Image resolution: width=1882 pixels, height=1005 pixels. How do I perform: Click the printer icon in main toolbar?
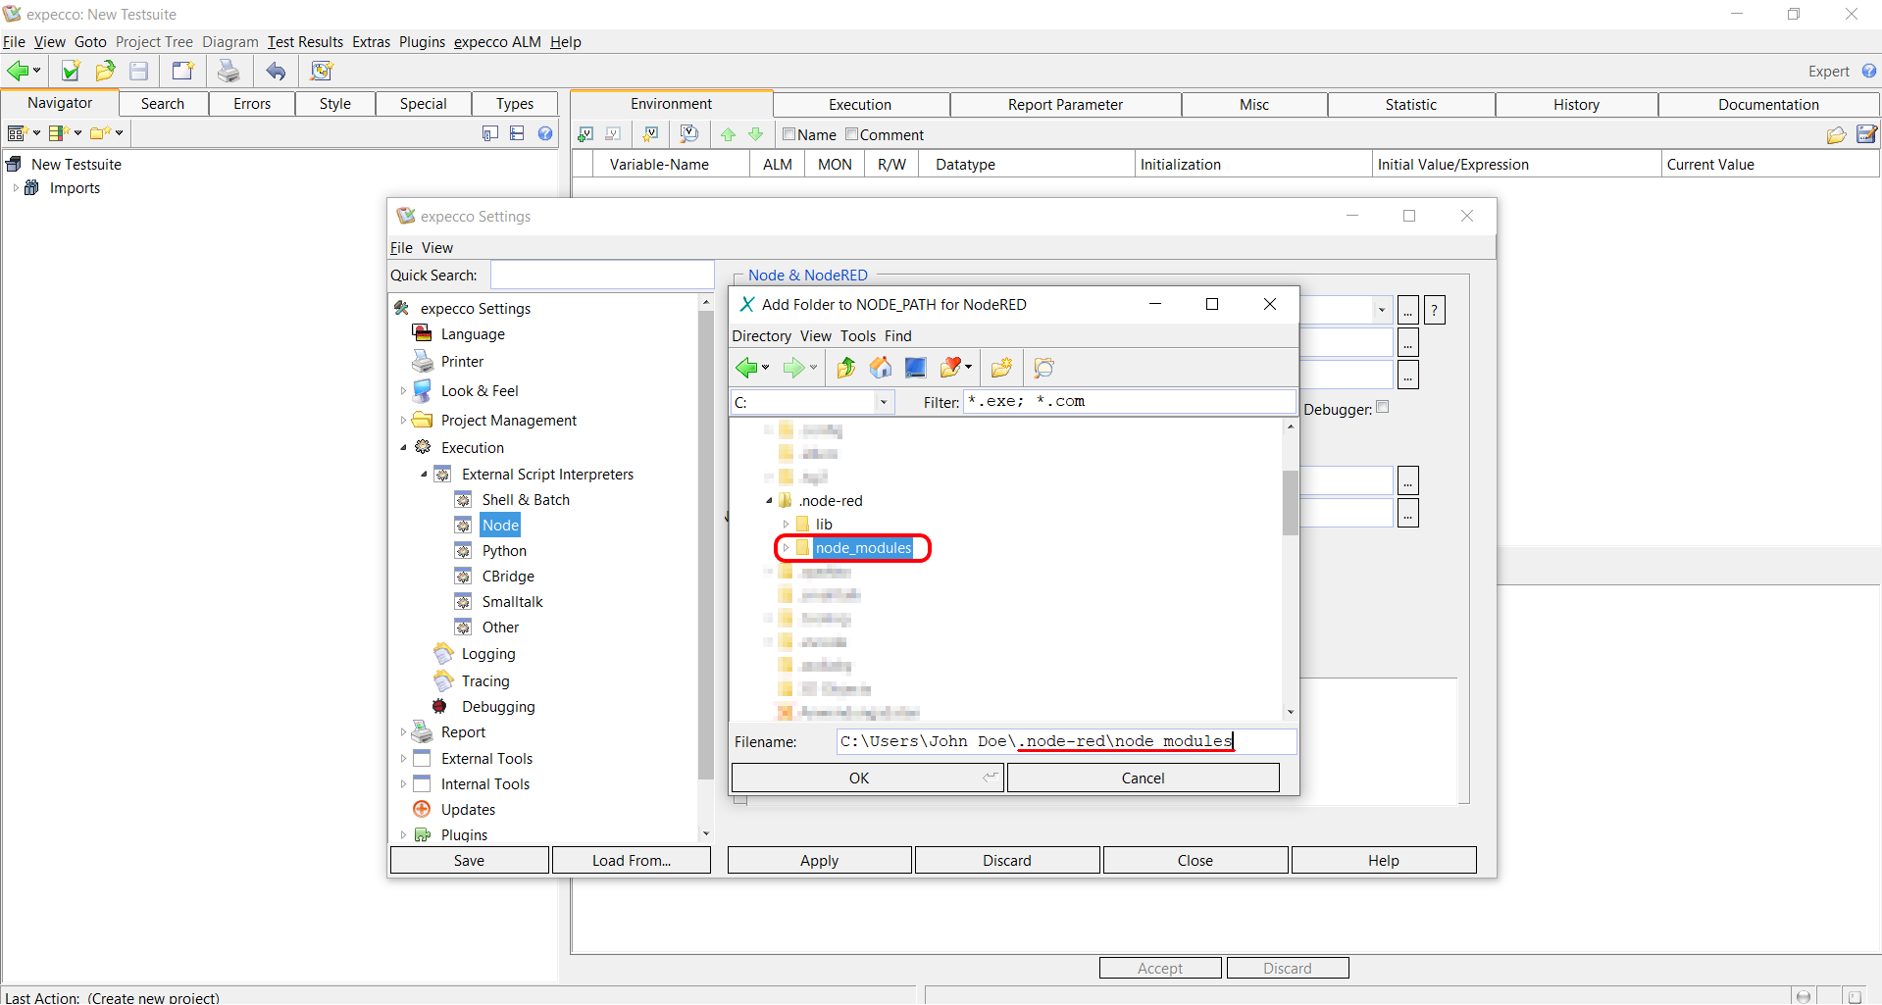tap(229, 71)
